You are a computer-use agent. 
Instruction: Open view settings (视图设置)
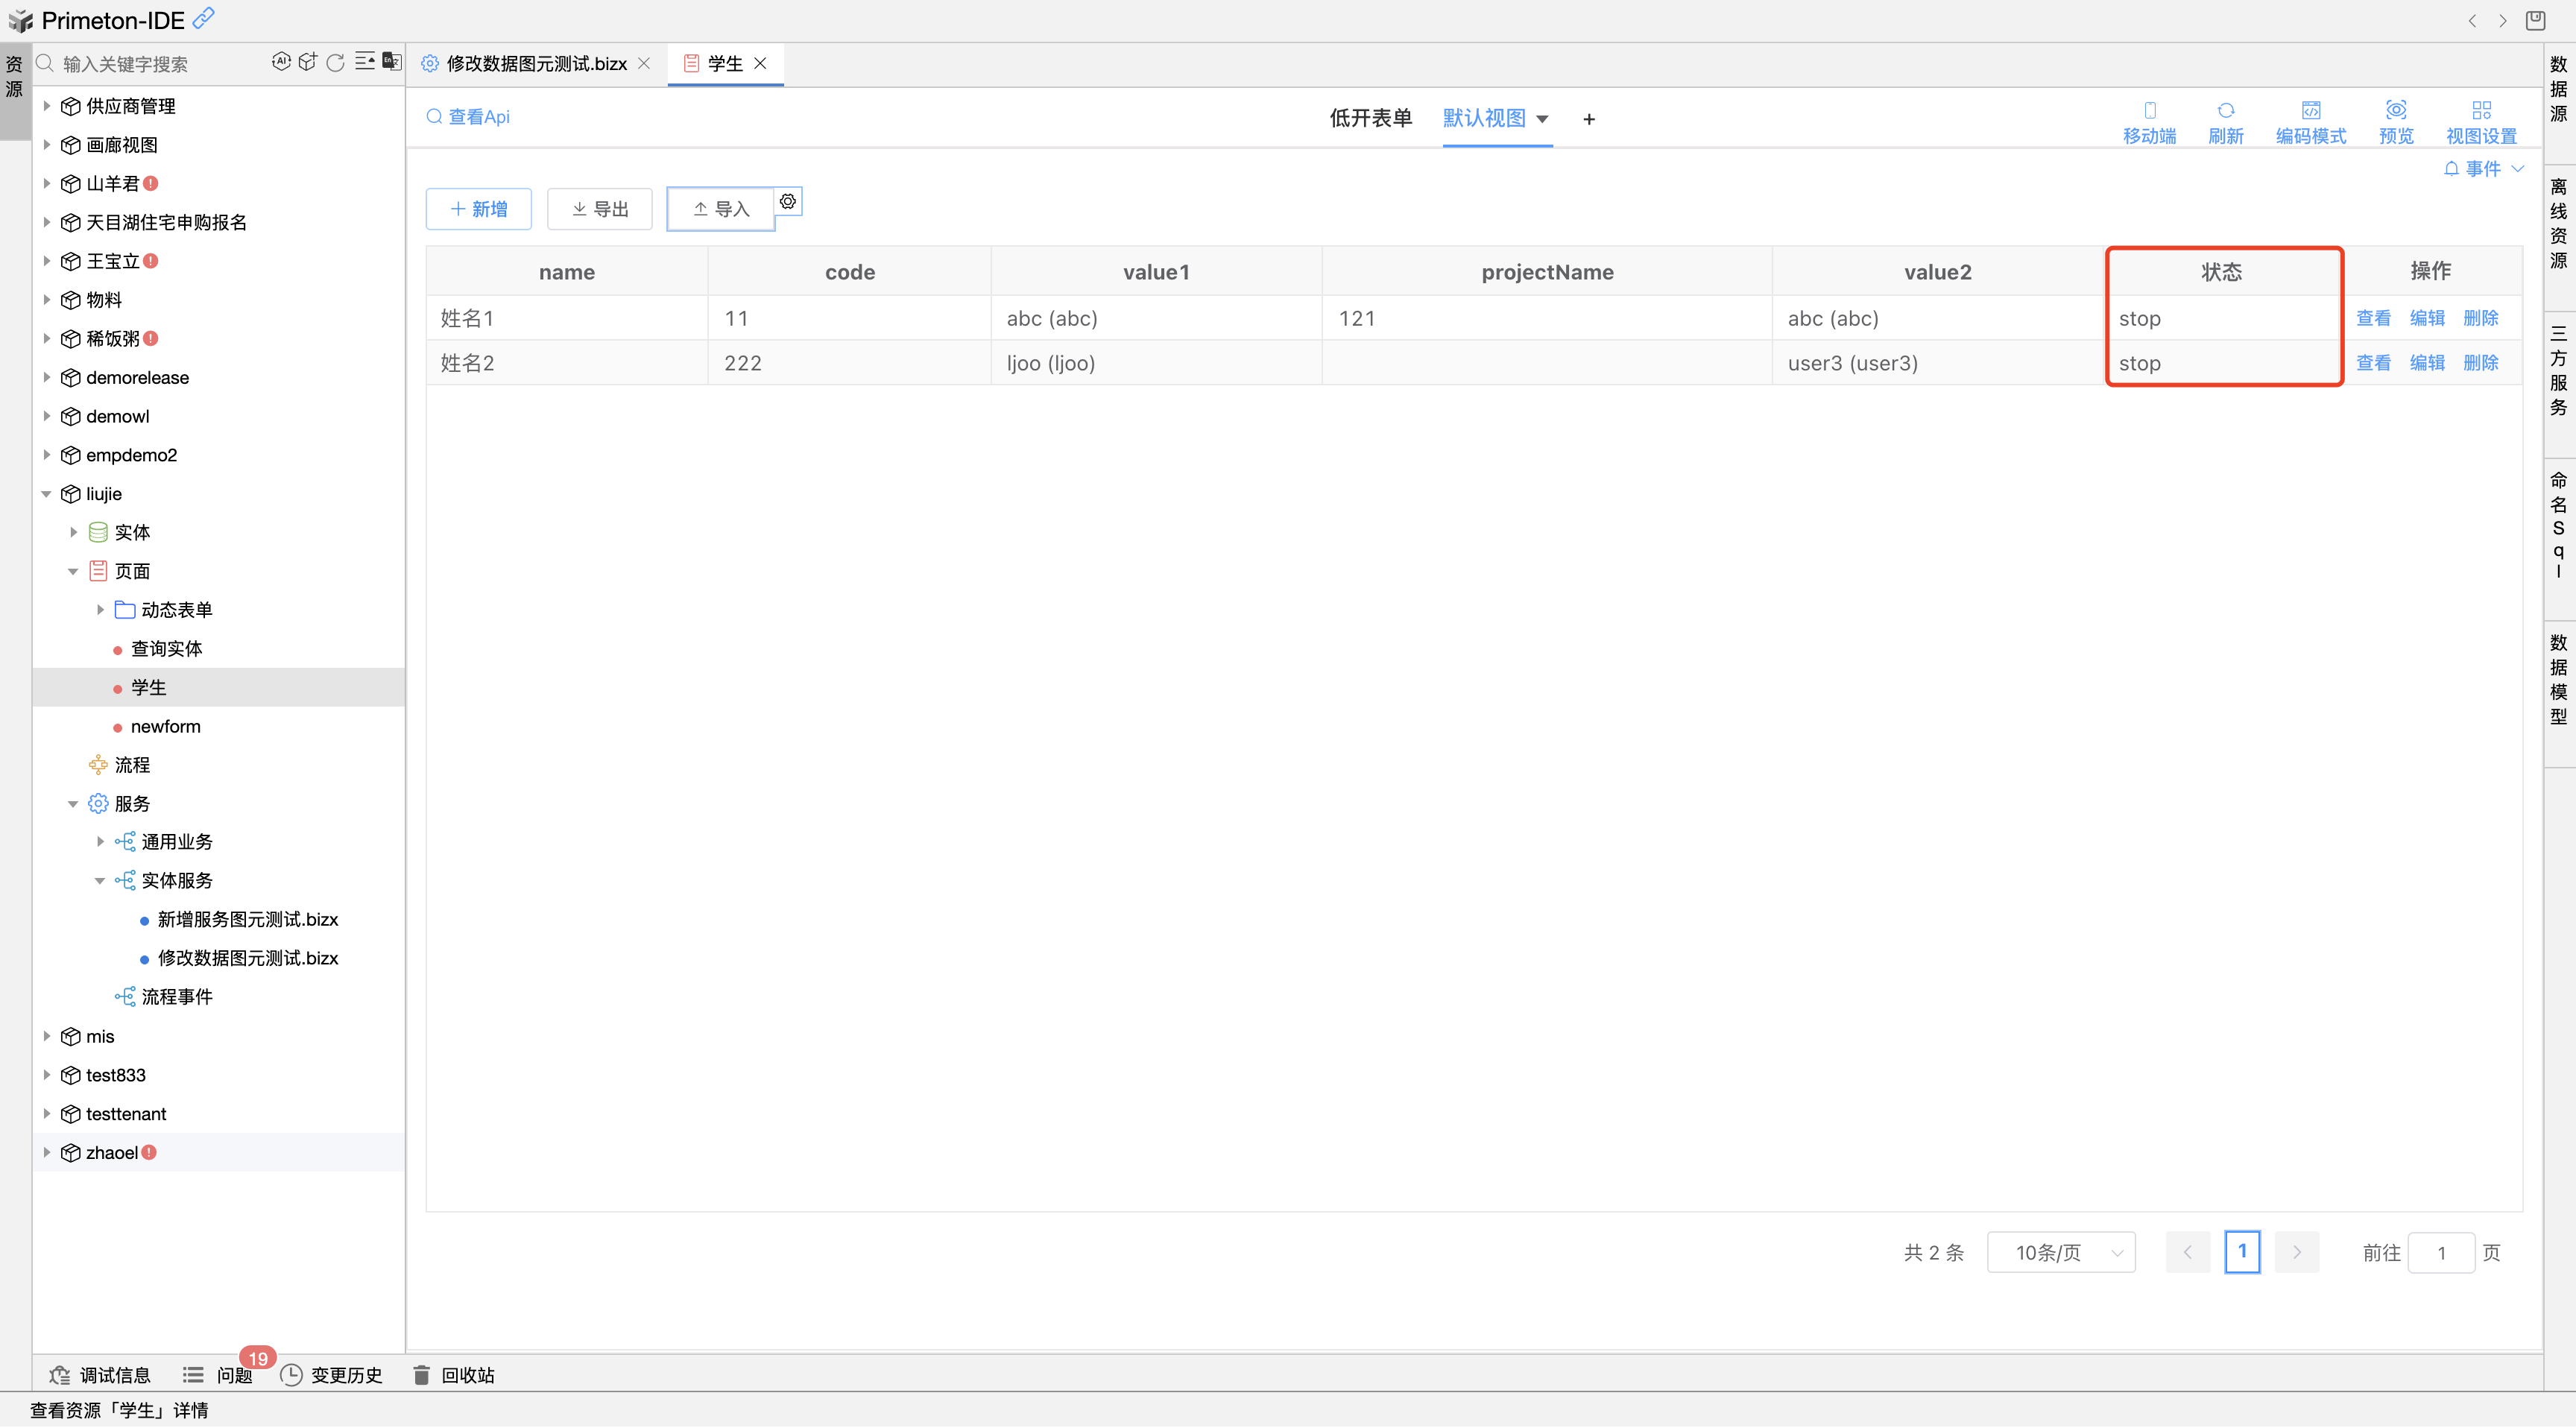(x=2481, y=121)
